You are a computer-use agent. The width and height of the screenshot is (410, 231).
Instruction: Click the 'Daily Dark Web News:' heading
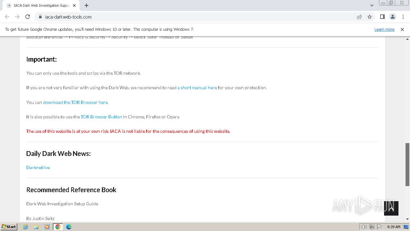(58, 154)
